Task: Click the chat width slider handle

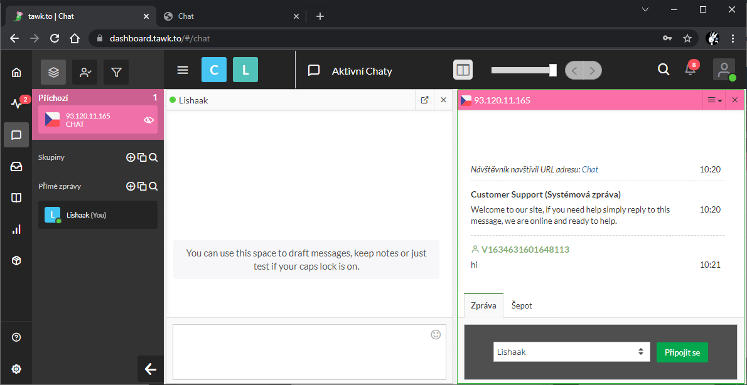Action: [x=552, y=70]
